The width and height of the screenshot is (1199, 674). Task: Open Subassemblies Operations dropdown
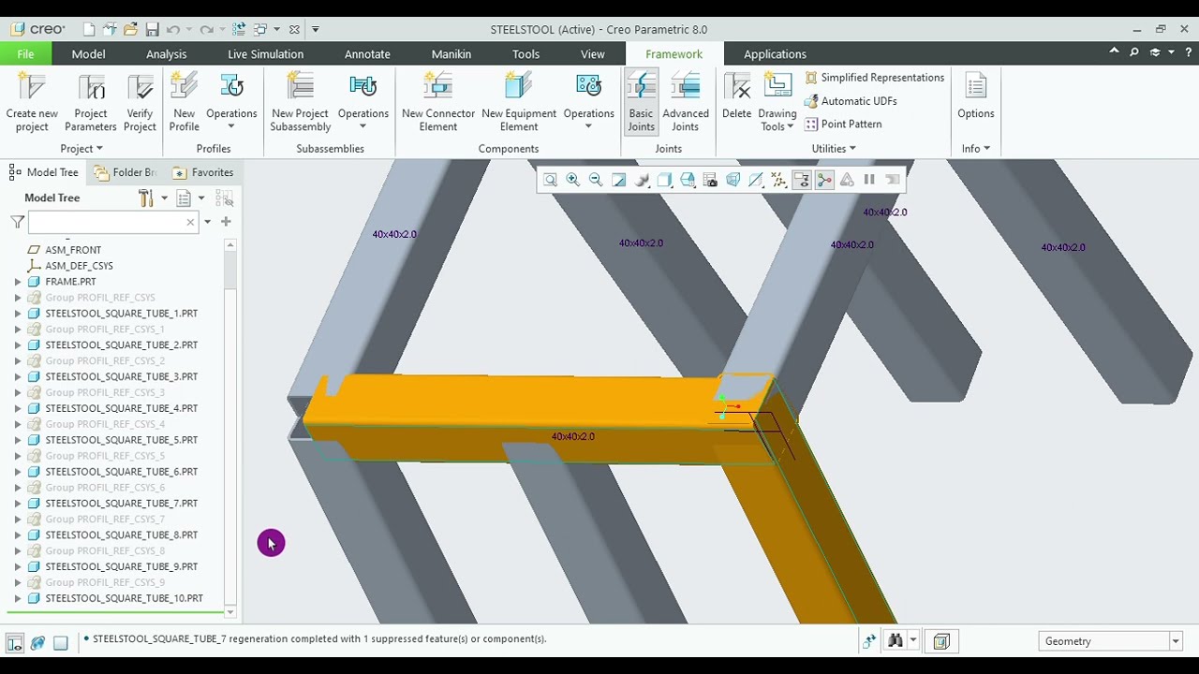tap(363, 103)
